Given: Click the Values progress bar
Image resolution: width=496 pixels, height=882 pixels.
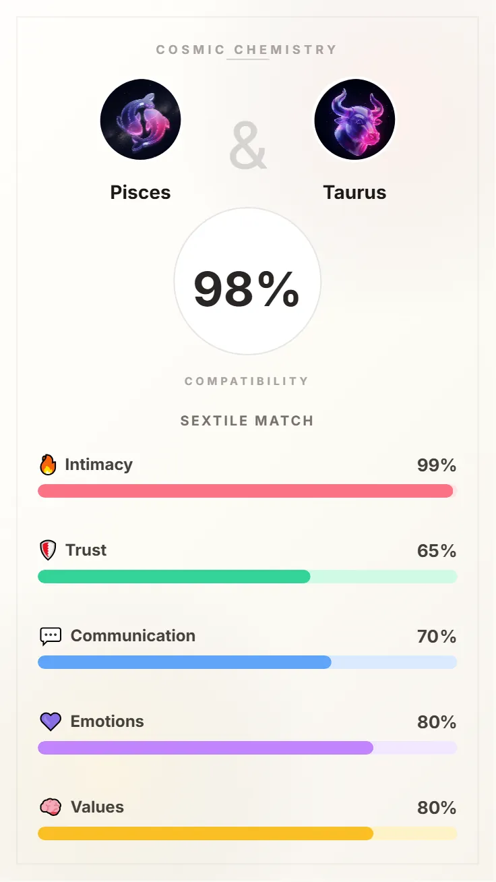Looking at the screenshot, I should click(x=247, y=833).
